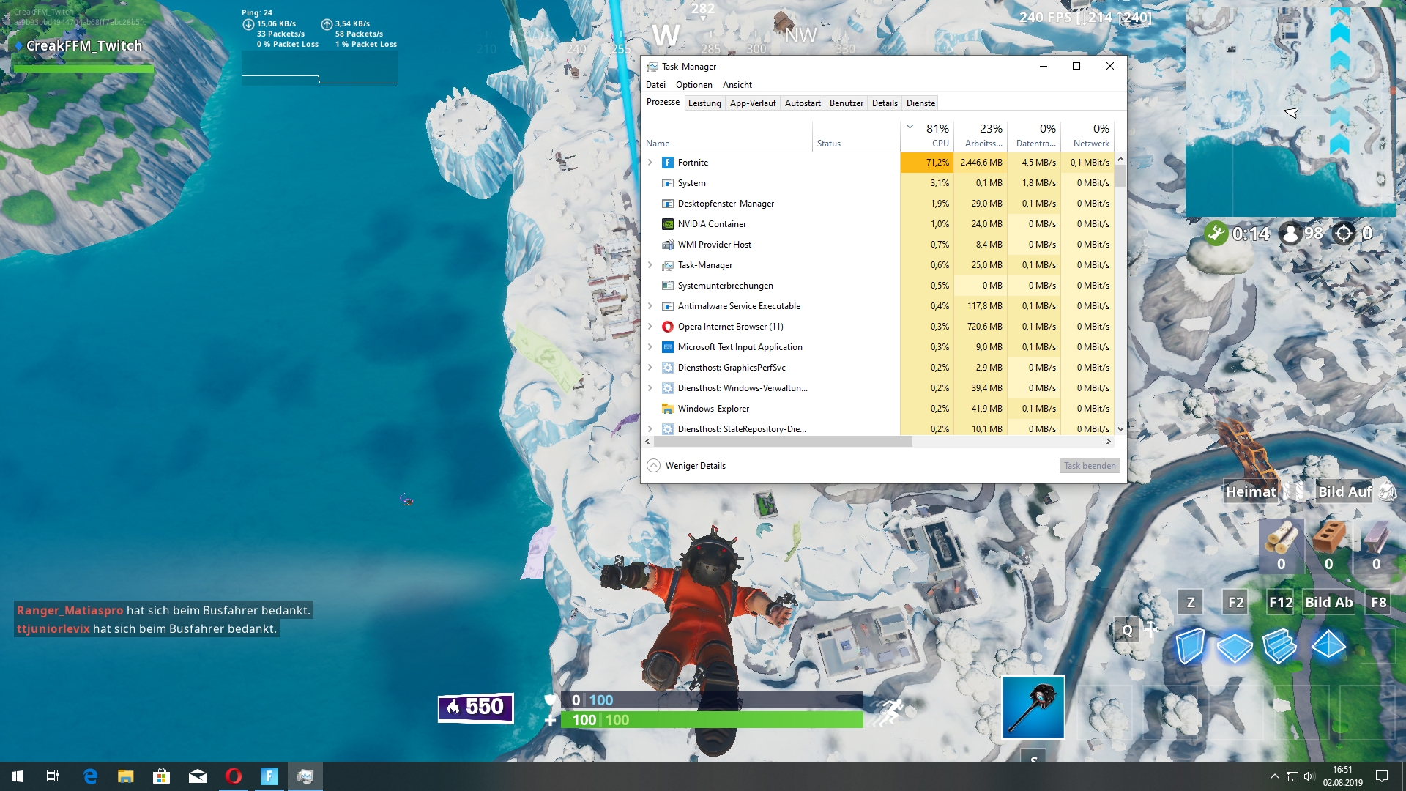Screen dimensions: 1406x791
Task: Open Microsoft Store from the taskbar
Action: point(162,776)
